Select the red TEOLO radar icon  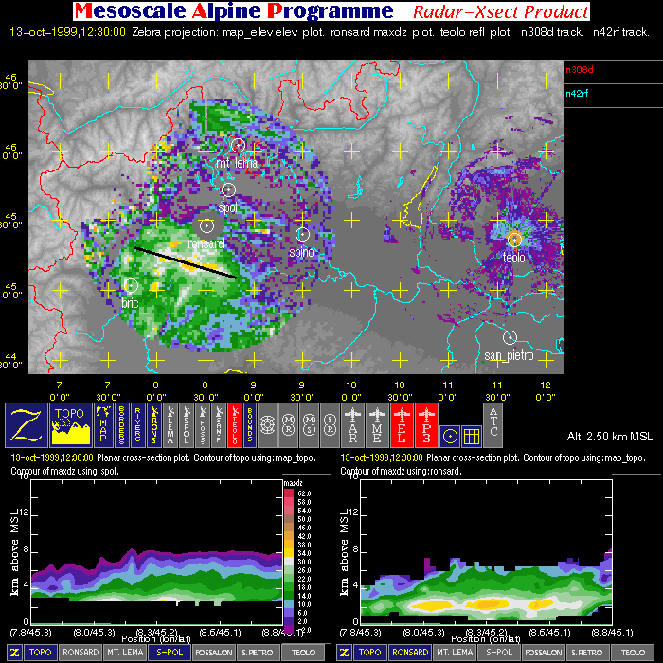coord(235,424)
